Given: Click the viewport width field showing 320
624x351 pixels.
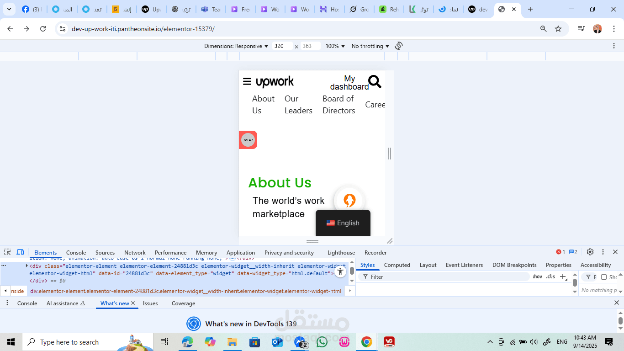Looking at the screenshot, I should [x=282, y=46].
